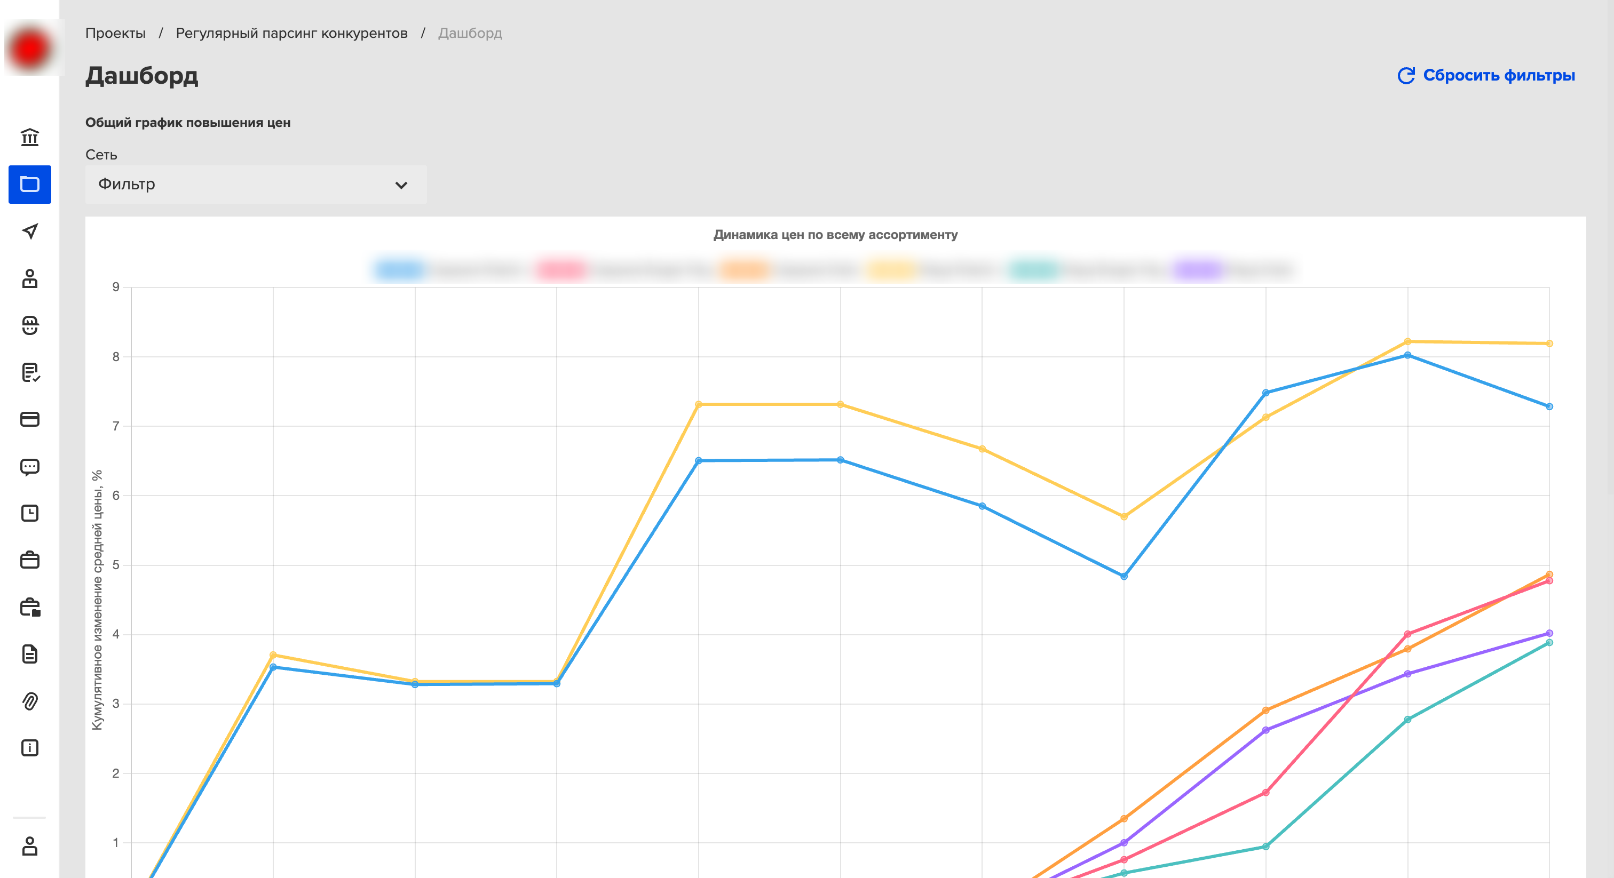Go to Проекты breadcrumb
The image size is (1614, 878).
[x=115, y=33]
